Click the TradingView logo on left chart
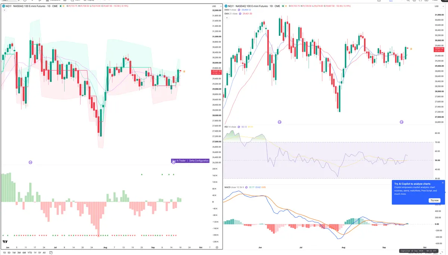Screen dimensions: 448x255 tap(5, 242)
